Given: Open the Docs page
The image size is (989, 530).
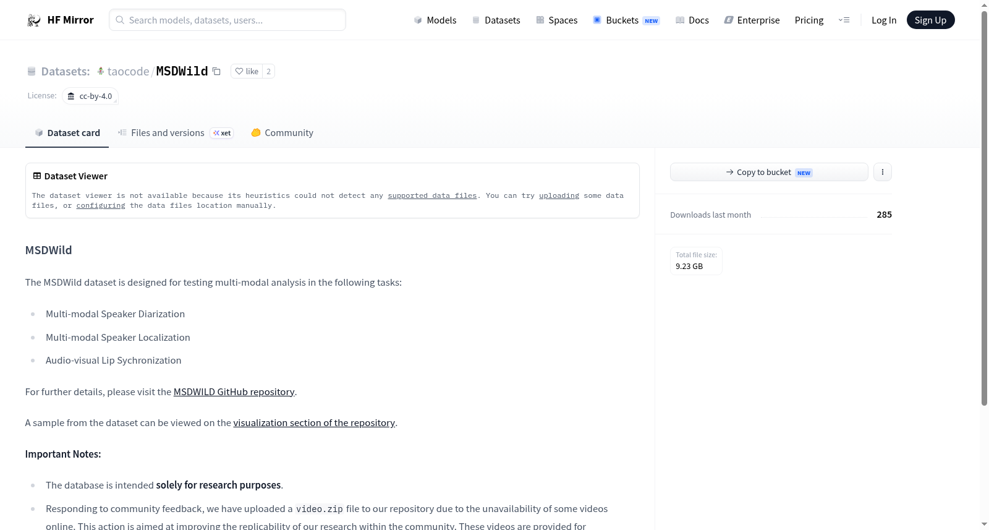Looking at the screenshot, I should click(692, 20).
